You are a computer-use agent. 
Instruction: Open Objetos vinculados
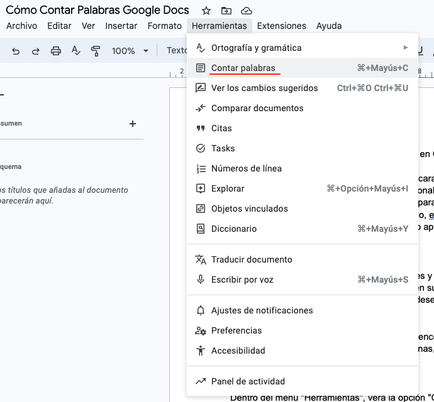tap(303, 209)
